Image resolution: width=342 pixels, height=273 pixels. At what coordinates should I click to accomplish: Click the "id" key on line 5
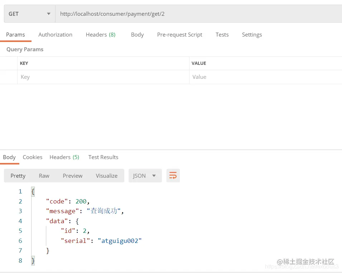[x=68, y=231]
